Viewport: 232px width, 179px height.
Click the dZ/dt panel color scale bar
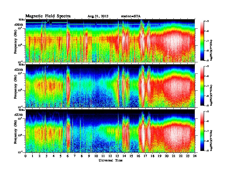click(x=202, y=131)
